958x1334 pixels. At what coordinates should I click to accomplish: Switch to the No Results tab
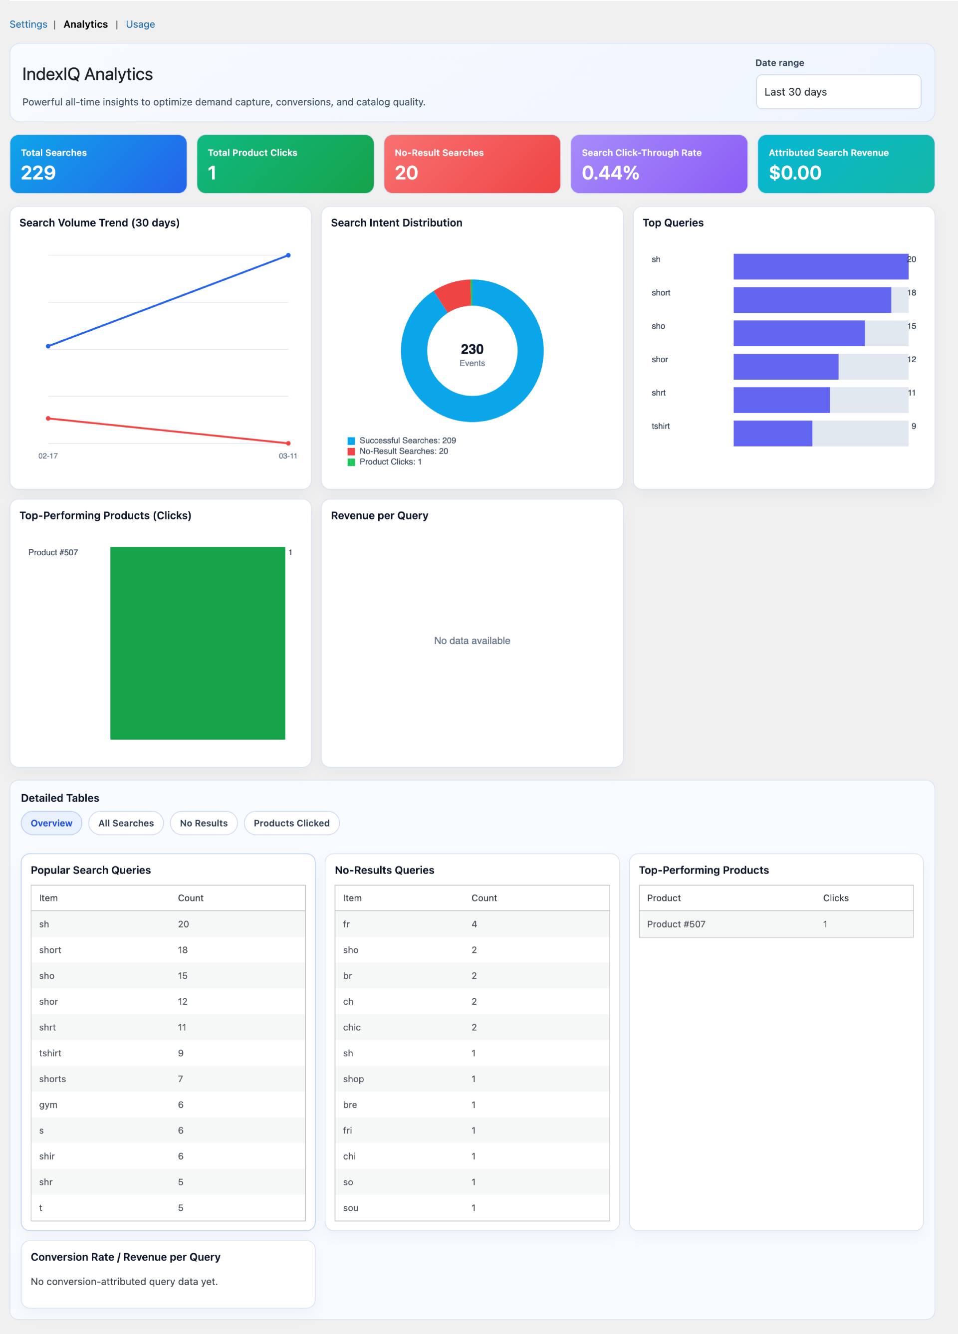[204, 823]
